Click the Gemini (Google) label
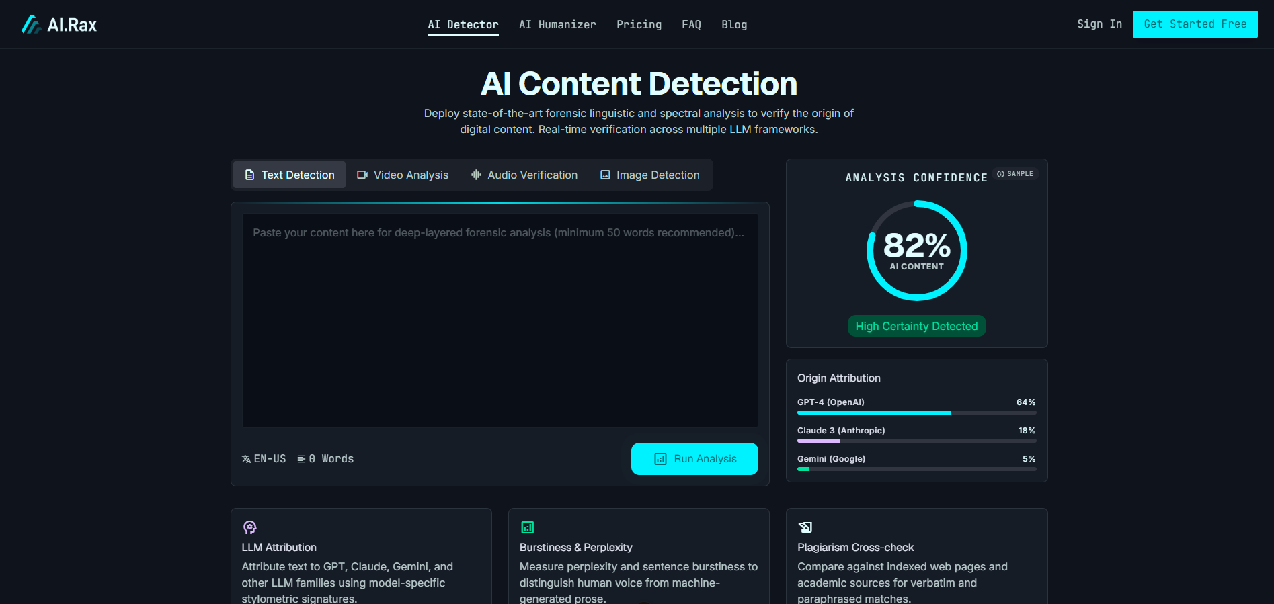Screen dimensions: 1274x604 tap(831, 459)
